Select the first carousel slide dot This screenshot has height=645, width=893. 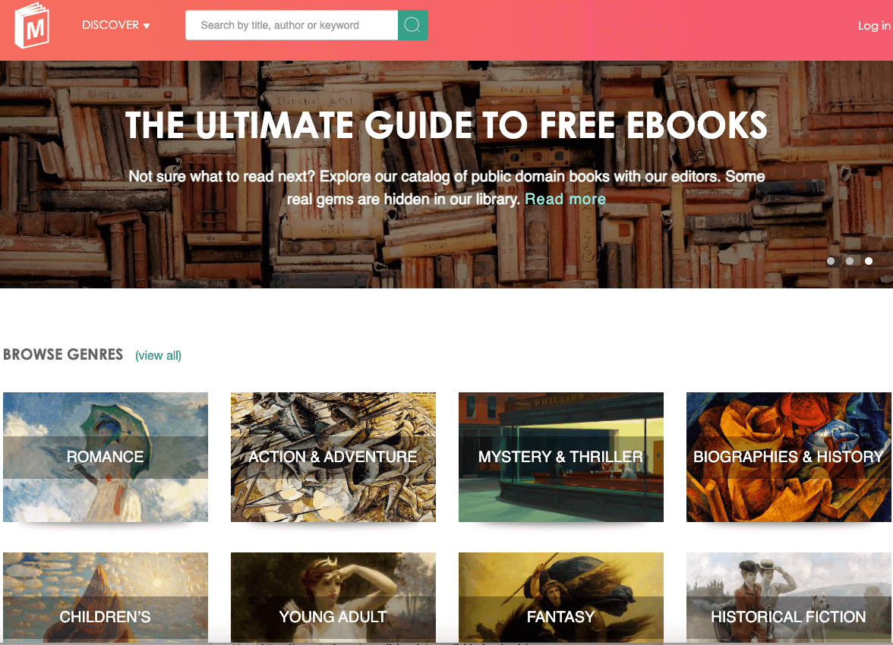click(831, 261)
